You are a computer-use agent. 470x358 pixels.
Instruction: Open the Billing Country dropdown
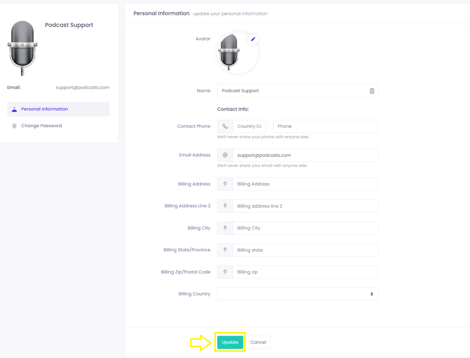(298, 294)
